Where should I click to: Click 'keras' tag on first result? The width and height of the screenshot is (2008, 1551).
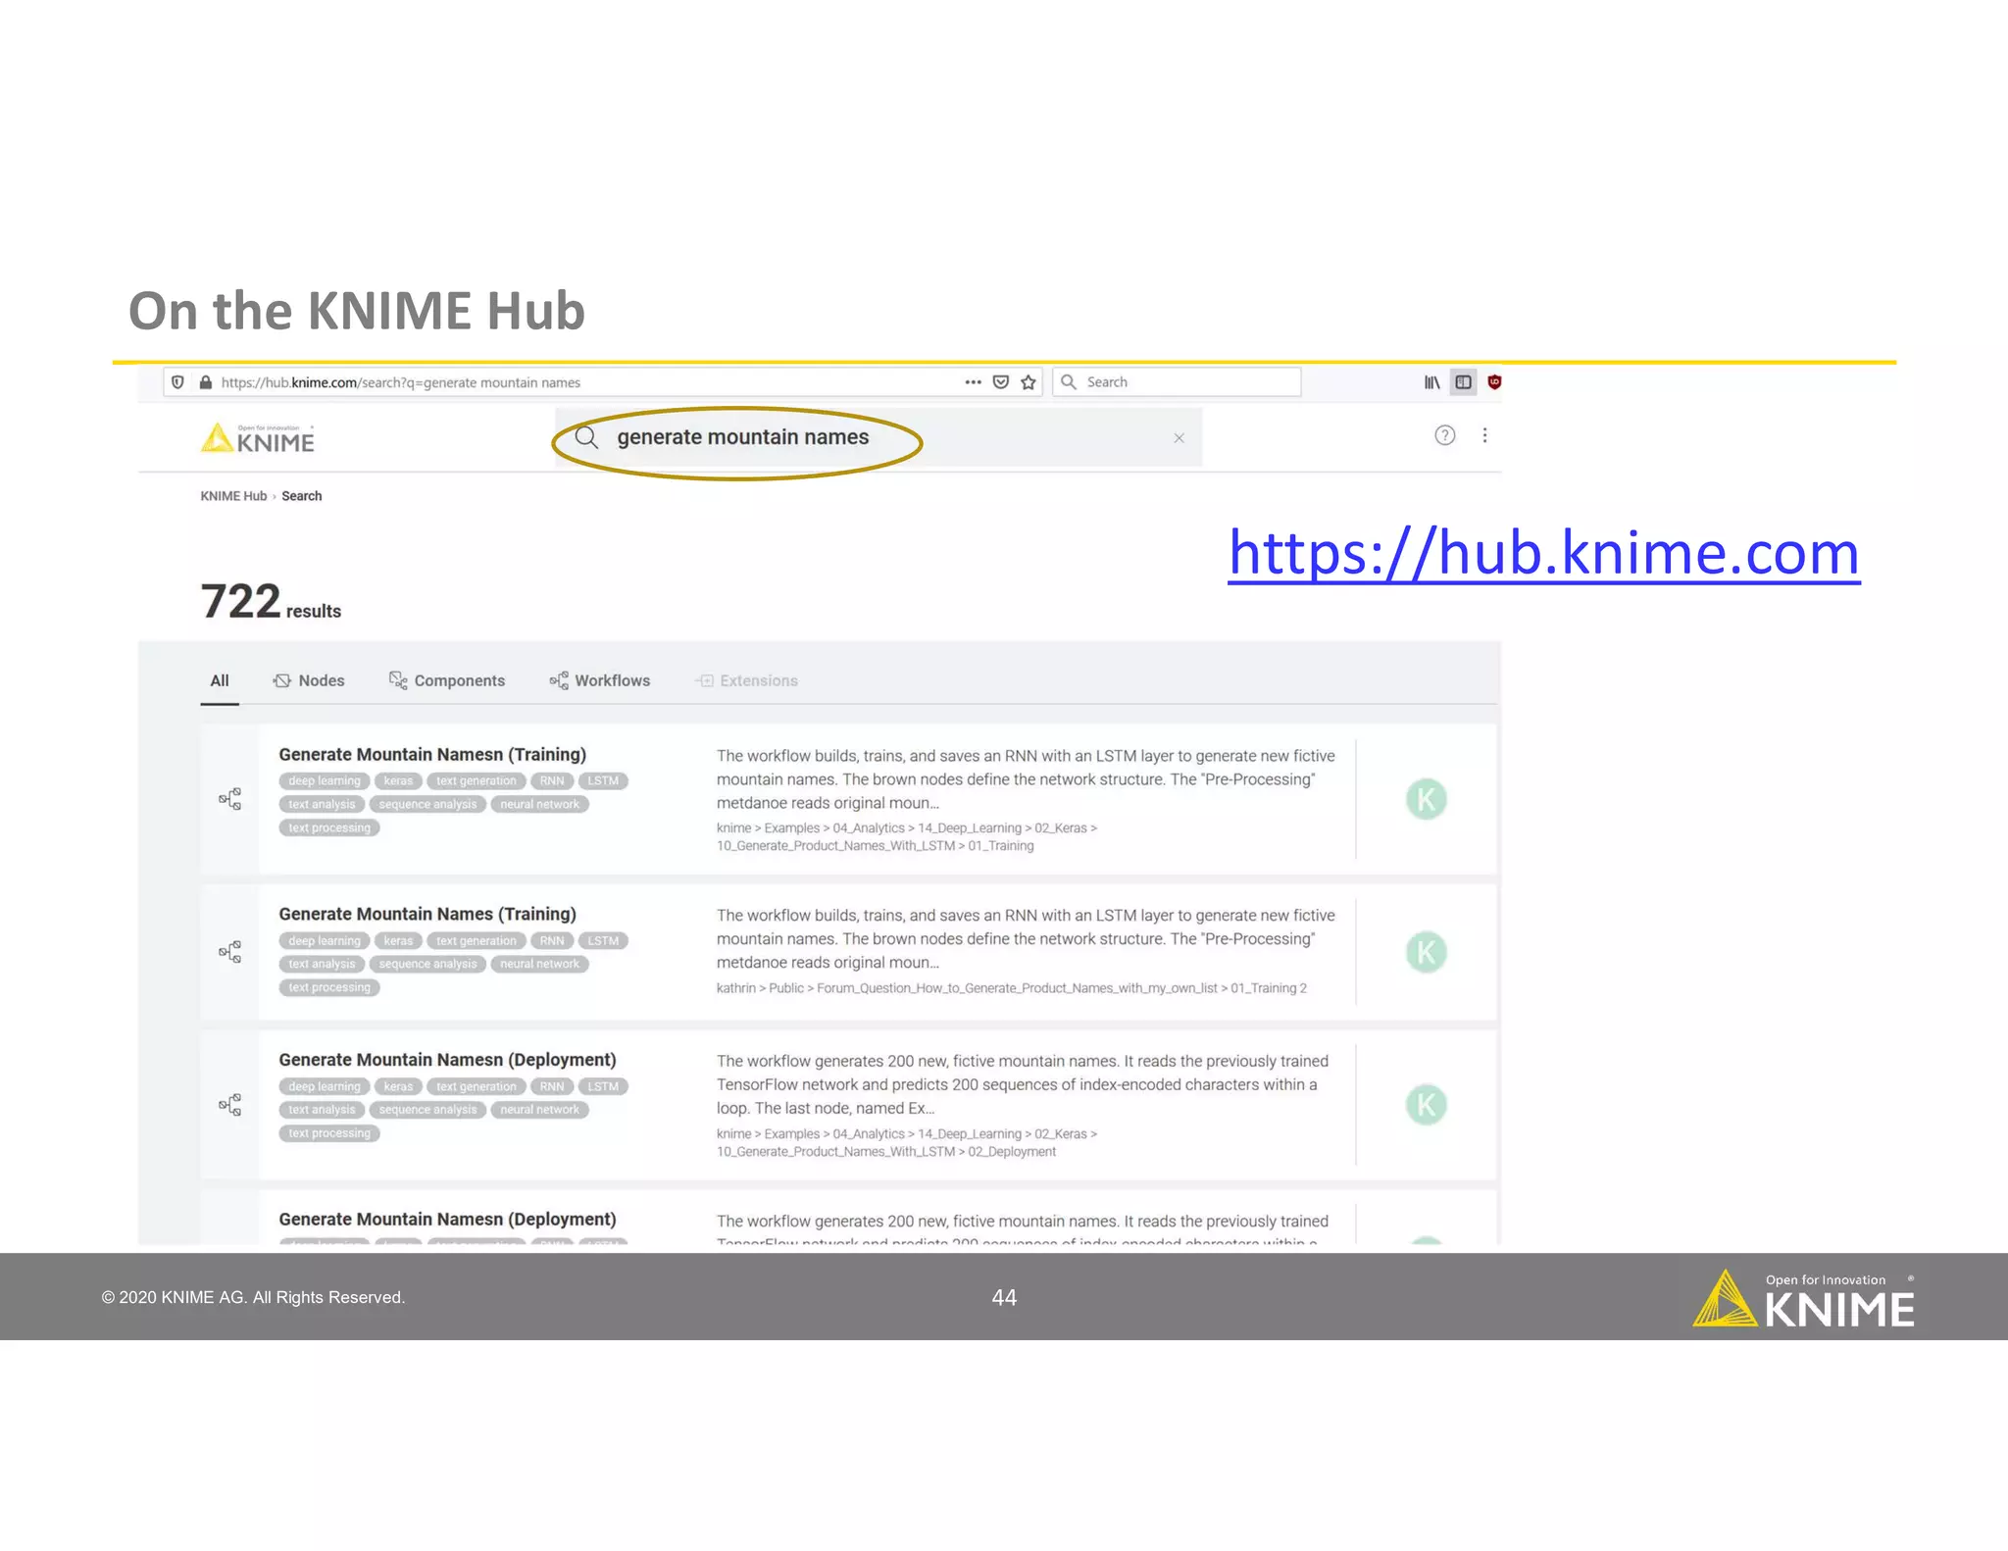coord(398,781)
